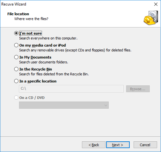Go to previous step with Back
This screenshot has width=161, height=152.
pos(94,145)
